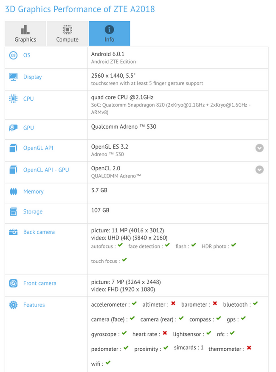Image resolution: width=276 pixels, height=372 pixels.
Task: Switch to the Compute tab
Action: pyautogui.click(x=67, y=33)
